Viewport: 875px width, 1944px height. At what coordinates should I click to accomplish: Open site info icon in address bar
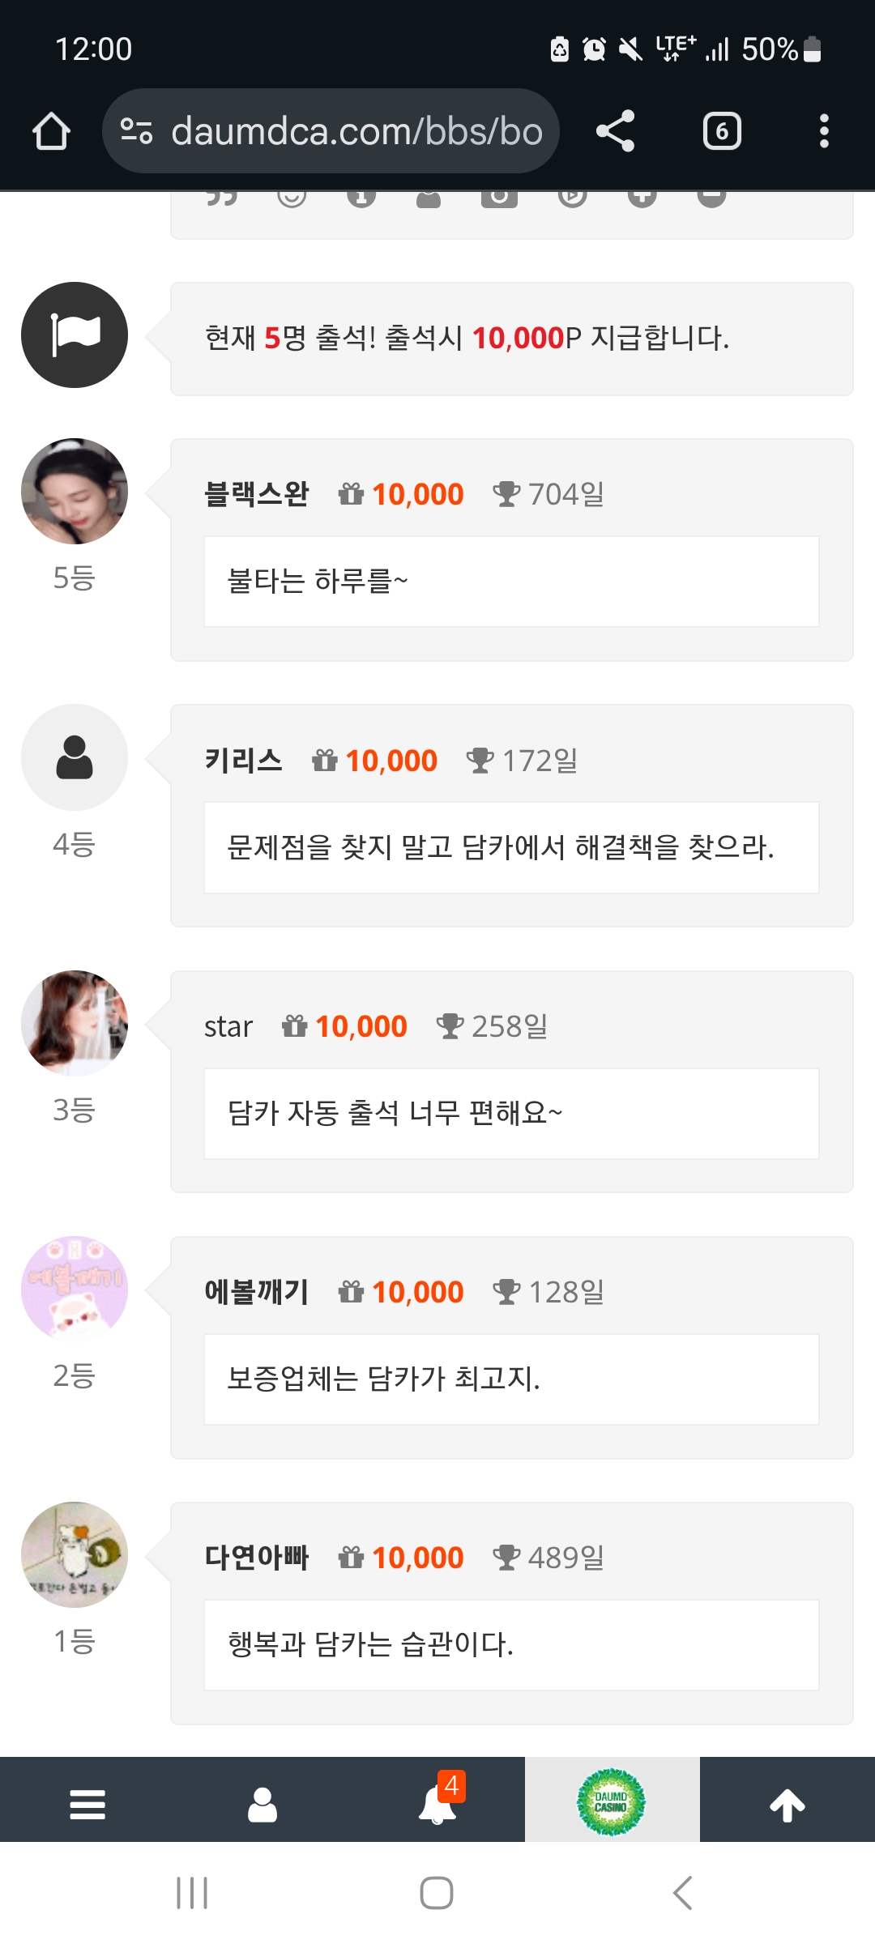point(136,131)
